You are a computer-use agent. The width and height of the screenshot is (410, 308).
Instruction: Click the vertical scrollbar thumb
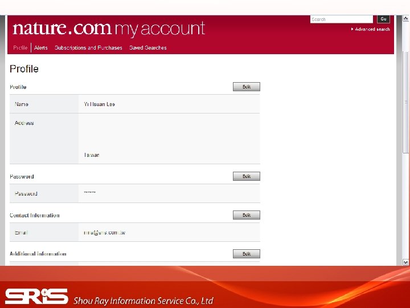(406, 102)
